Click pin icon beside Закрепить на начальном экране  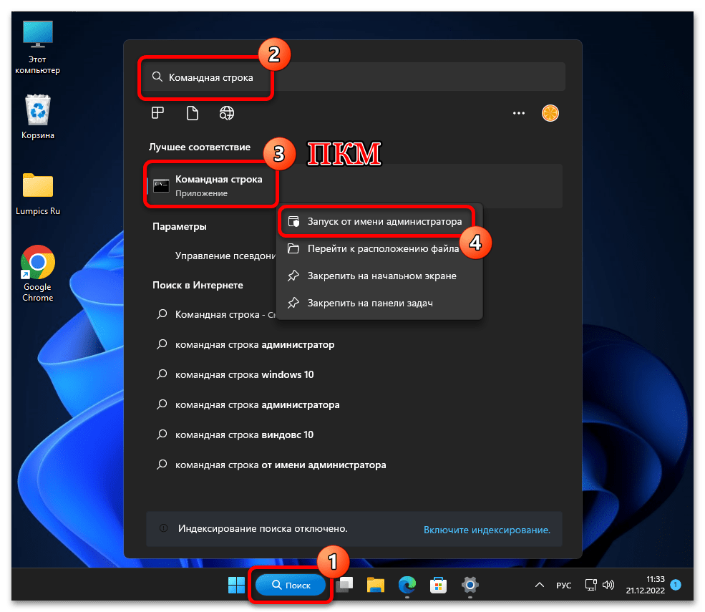293,276
